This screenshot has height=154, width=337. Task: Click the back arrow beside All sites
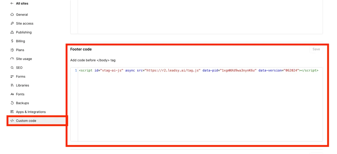tap(12, 3)
